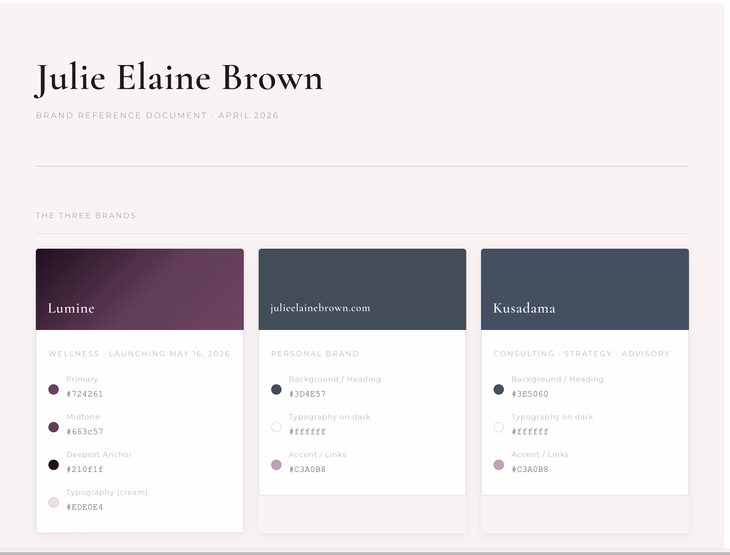Click the Lumine card header banner
This screenshot has width=730, height=555.
pos(140,289)
